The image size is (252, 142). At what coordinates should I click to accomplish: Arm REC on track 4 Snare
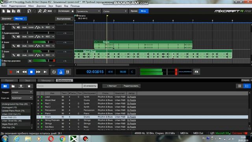point(48,46)
